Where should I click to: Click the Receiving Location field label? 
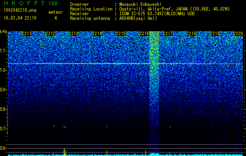(x=91, y=9)
